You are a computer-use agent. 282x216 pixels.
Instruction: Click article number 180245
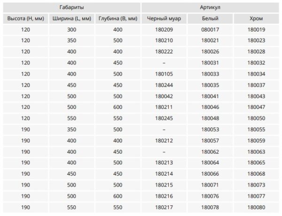[164, 118]
